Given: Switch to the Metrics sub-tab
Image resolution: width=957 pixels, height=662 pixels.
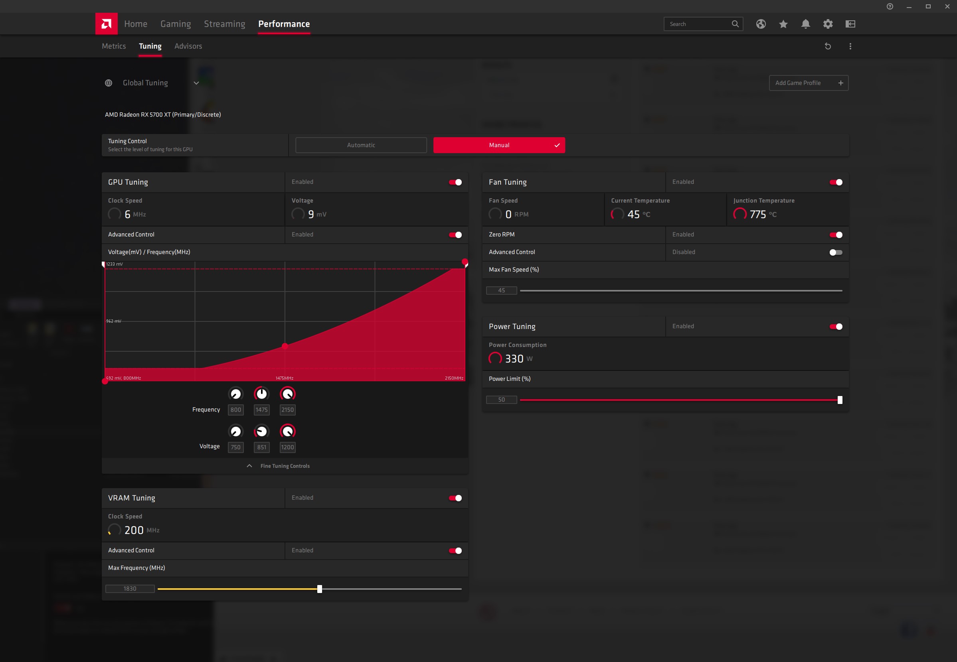Looking at the screenshot, I should click(x=114, y=46).
